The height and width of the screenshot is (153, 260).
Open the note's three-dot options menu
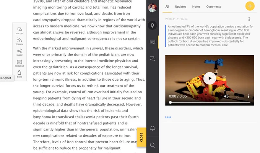point(249,19)
